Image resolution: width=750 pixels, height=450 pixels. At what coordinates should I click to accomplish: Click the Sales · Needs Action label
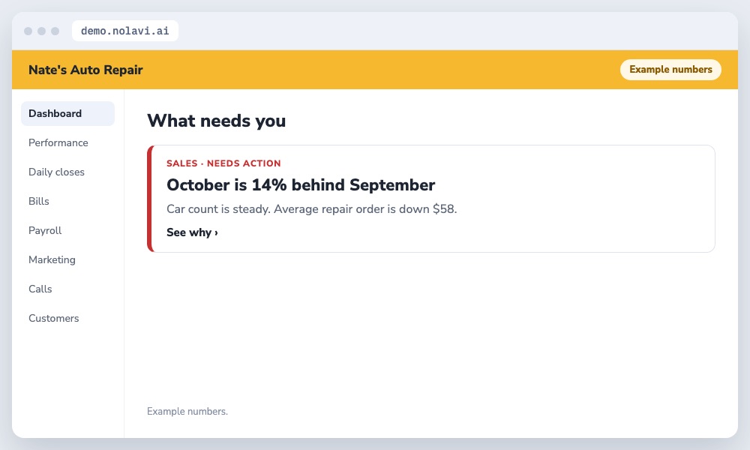click(223, 163)
